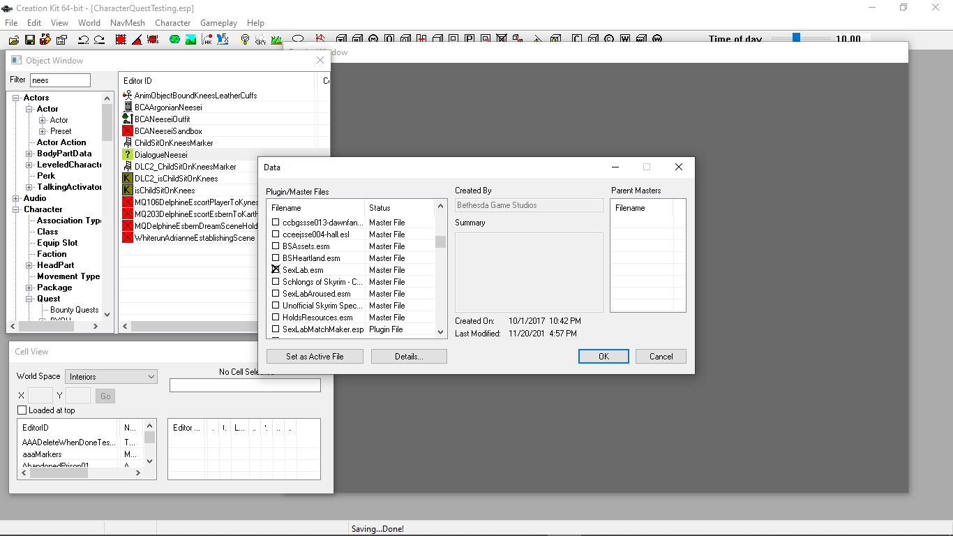953x536 pixels.
Task: Click the Redo arrow in toolbar
Action: click(x=99, y=40)
